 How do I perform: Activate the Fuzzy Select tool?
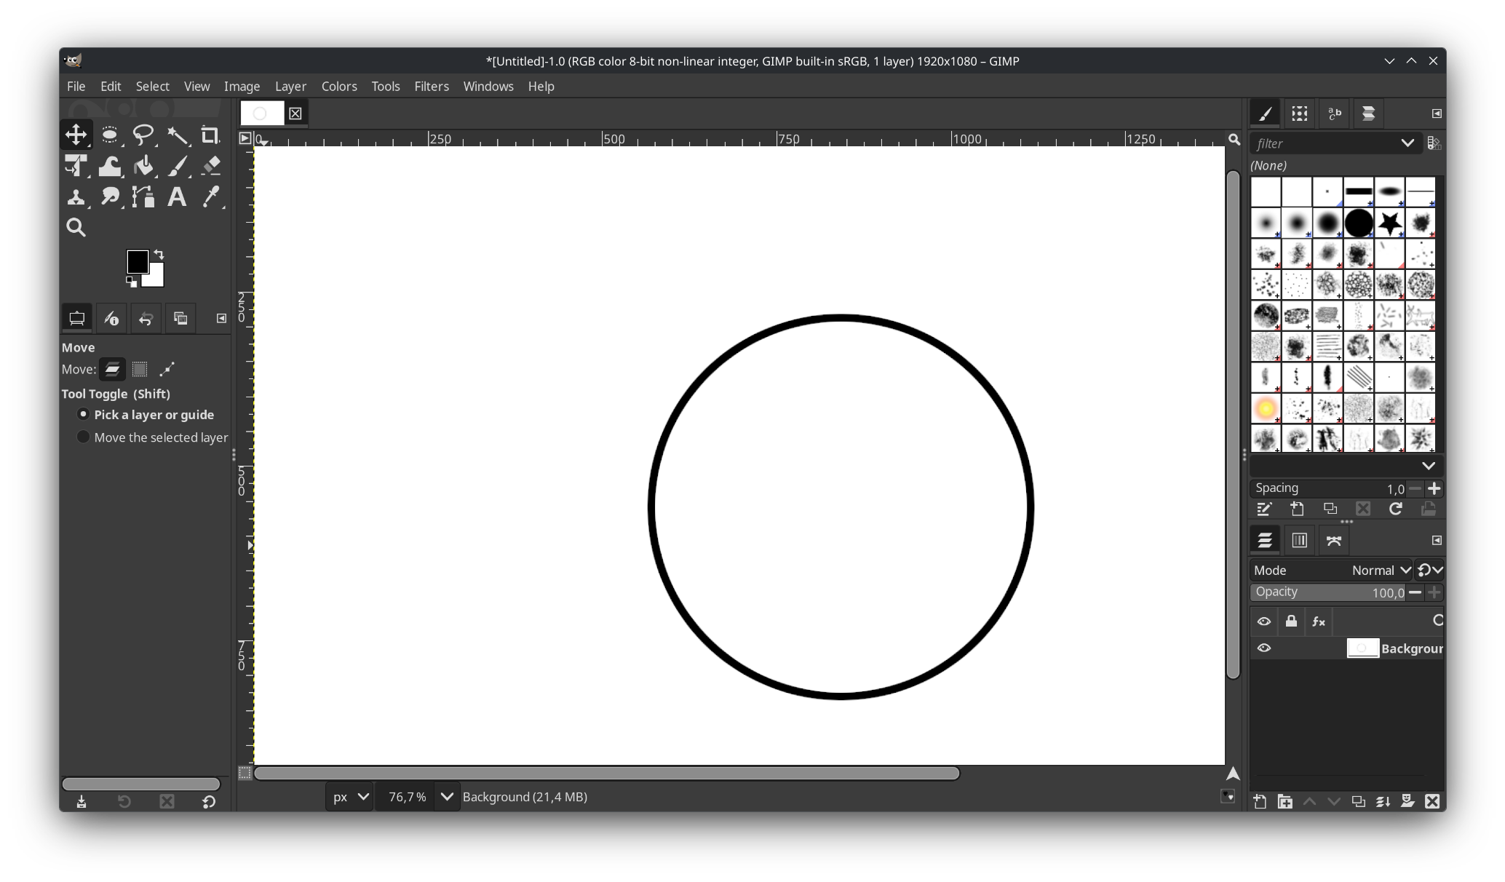click(177, 135)
